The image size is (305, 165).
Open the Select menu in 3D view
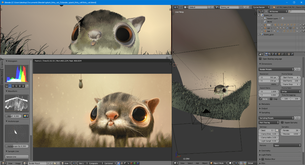(x=190, y=163)
